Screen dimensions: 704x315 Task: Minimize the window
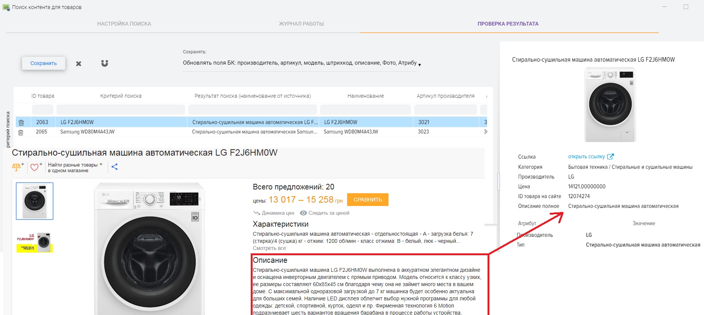[x=664, y=7]
